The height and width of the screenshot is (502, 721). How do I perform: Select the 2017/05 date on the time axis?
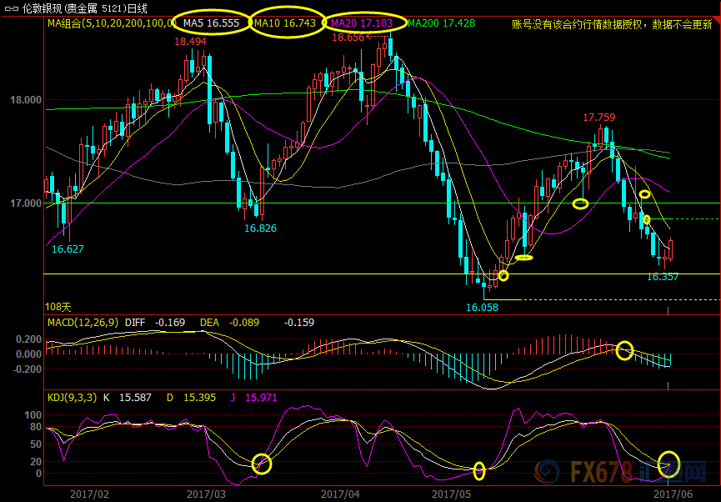point(451,494)
